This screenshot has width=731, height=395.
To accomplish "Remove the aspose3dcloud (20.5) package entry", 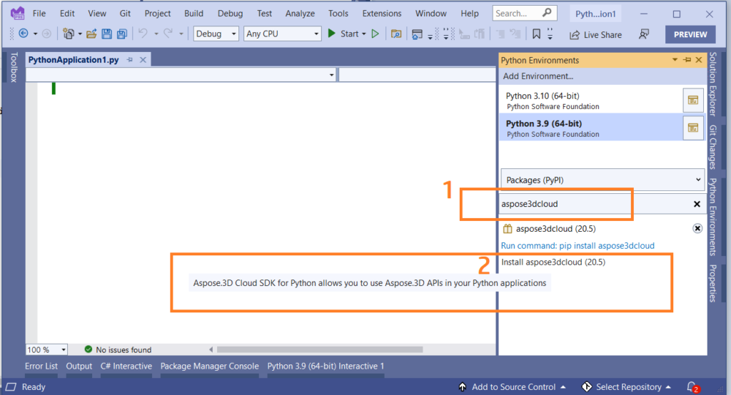I will point(697,228).
